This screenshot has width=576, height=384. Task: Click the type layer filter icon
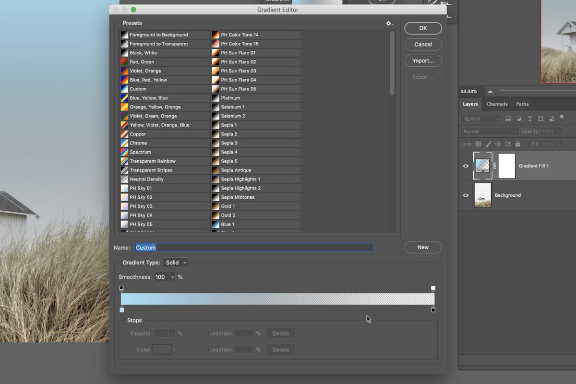pos(529,119)
